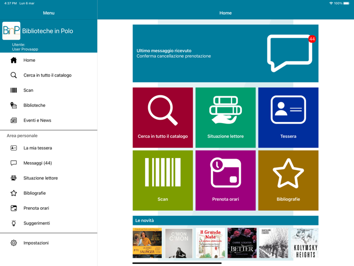Select Suggerimenti in the side menu
354x266 pixels.
click(49, 223)
